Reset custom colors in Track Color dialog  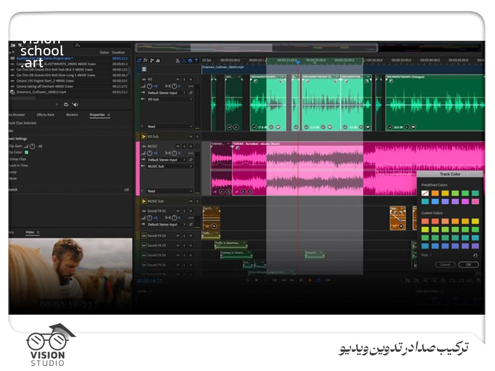coord(475,255)
